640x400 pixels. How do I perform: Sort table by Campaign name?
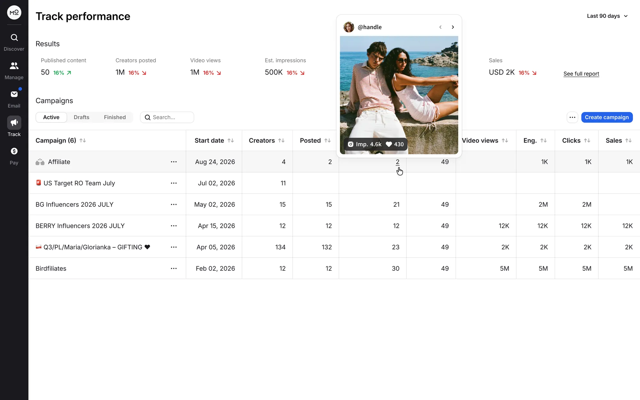pyautogui.click(x=83, y=140)
